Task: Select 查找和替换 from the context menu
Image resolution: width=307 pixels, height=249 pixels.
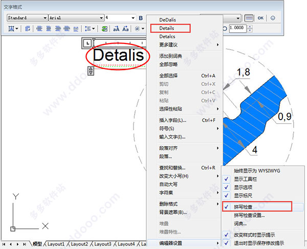Action: point(172,167)
